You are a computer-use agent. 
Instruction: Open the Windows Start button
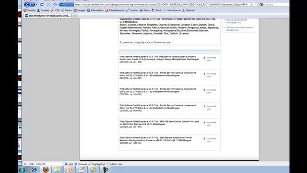[22, 170]
